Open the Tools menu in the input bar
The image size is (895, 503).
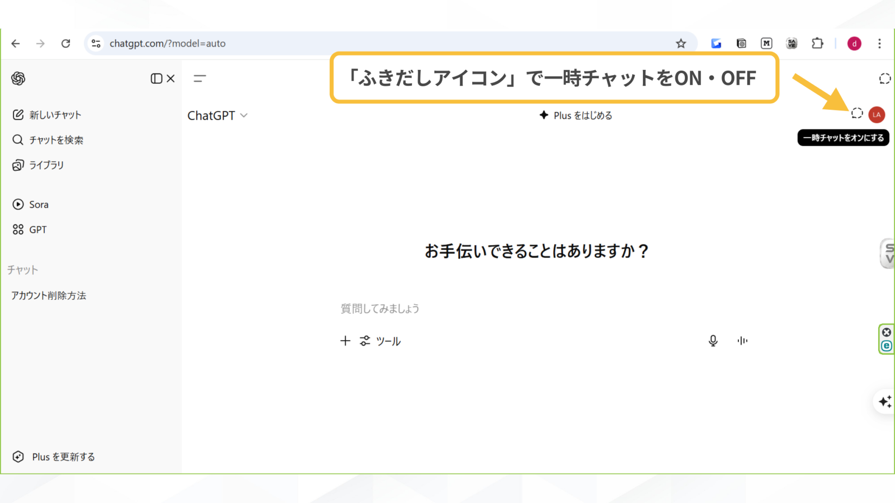click(380, 340)
